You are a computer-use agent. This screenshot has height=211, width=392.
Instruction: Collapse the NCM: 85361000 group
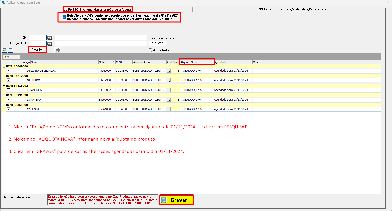[x=4, y=105]
